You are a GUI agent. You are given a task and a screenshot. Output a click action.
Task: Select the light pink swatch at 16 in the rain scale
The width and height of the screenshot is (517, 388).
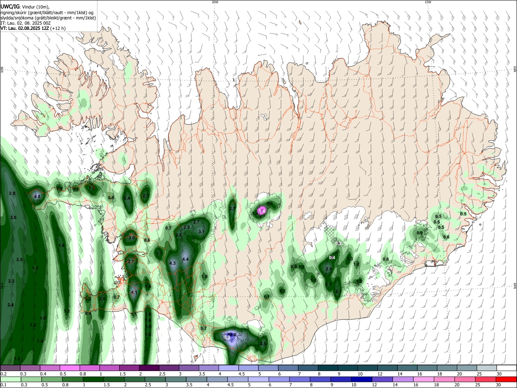point(423,379)
